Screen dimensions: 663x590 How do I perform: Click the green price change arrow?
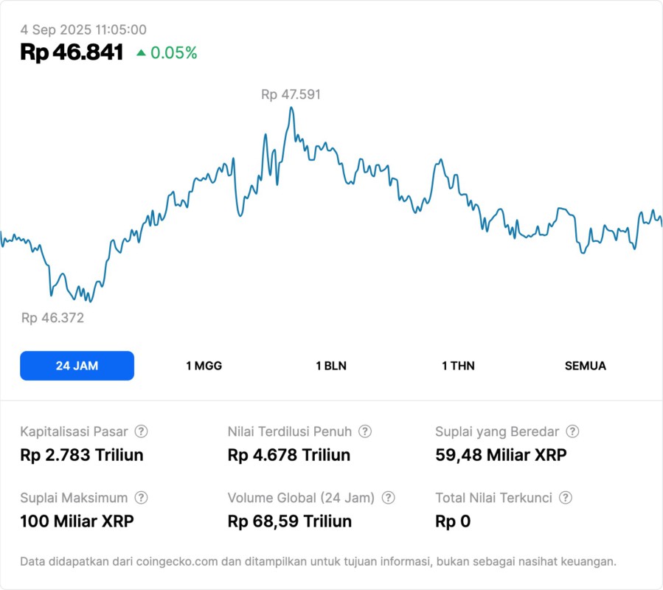click(x=141, y=53)
